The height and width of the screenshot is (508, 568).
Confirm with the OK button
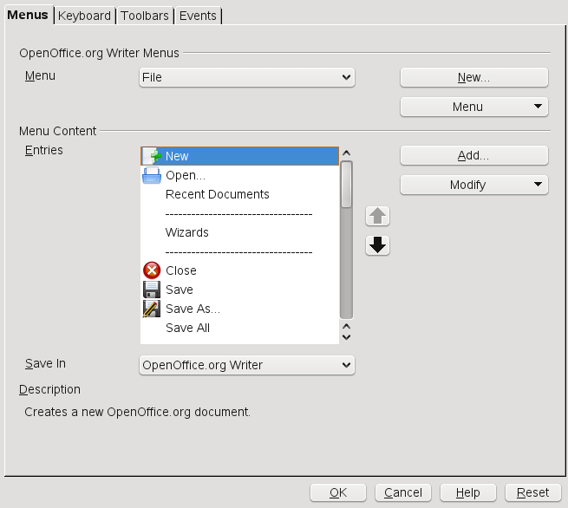338,492
